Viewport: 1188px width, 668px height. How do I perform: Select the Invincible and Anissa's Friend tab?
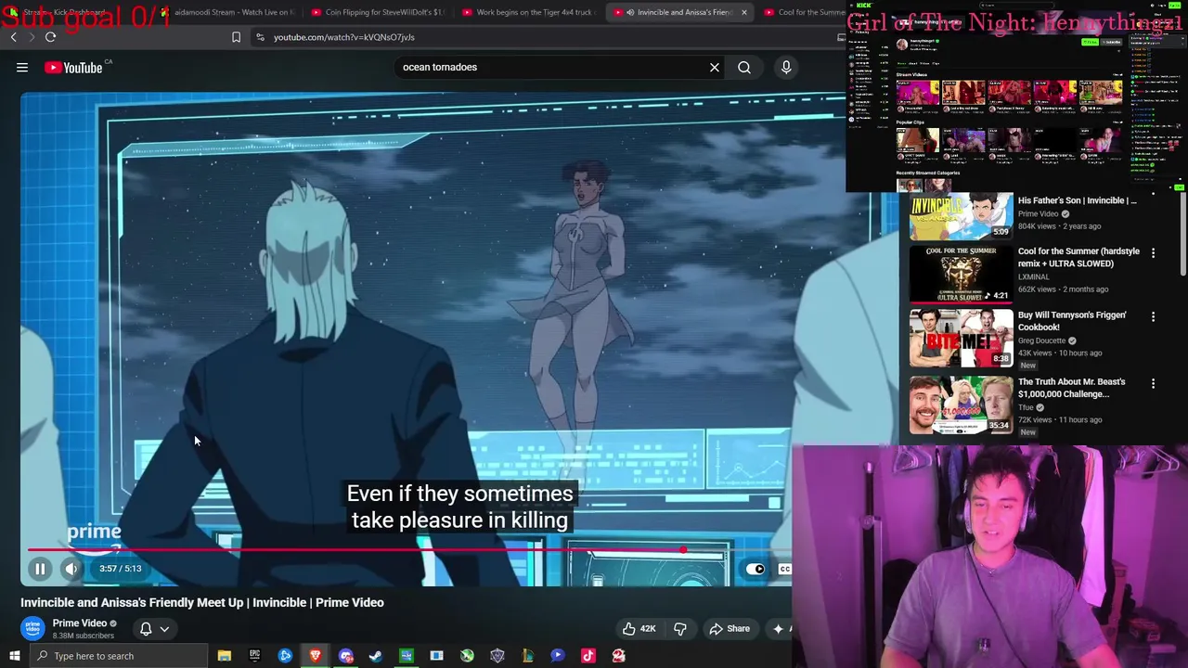678,12
